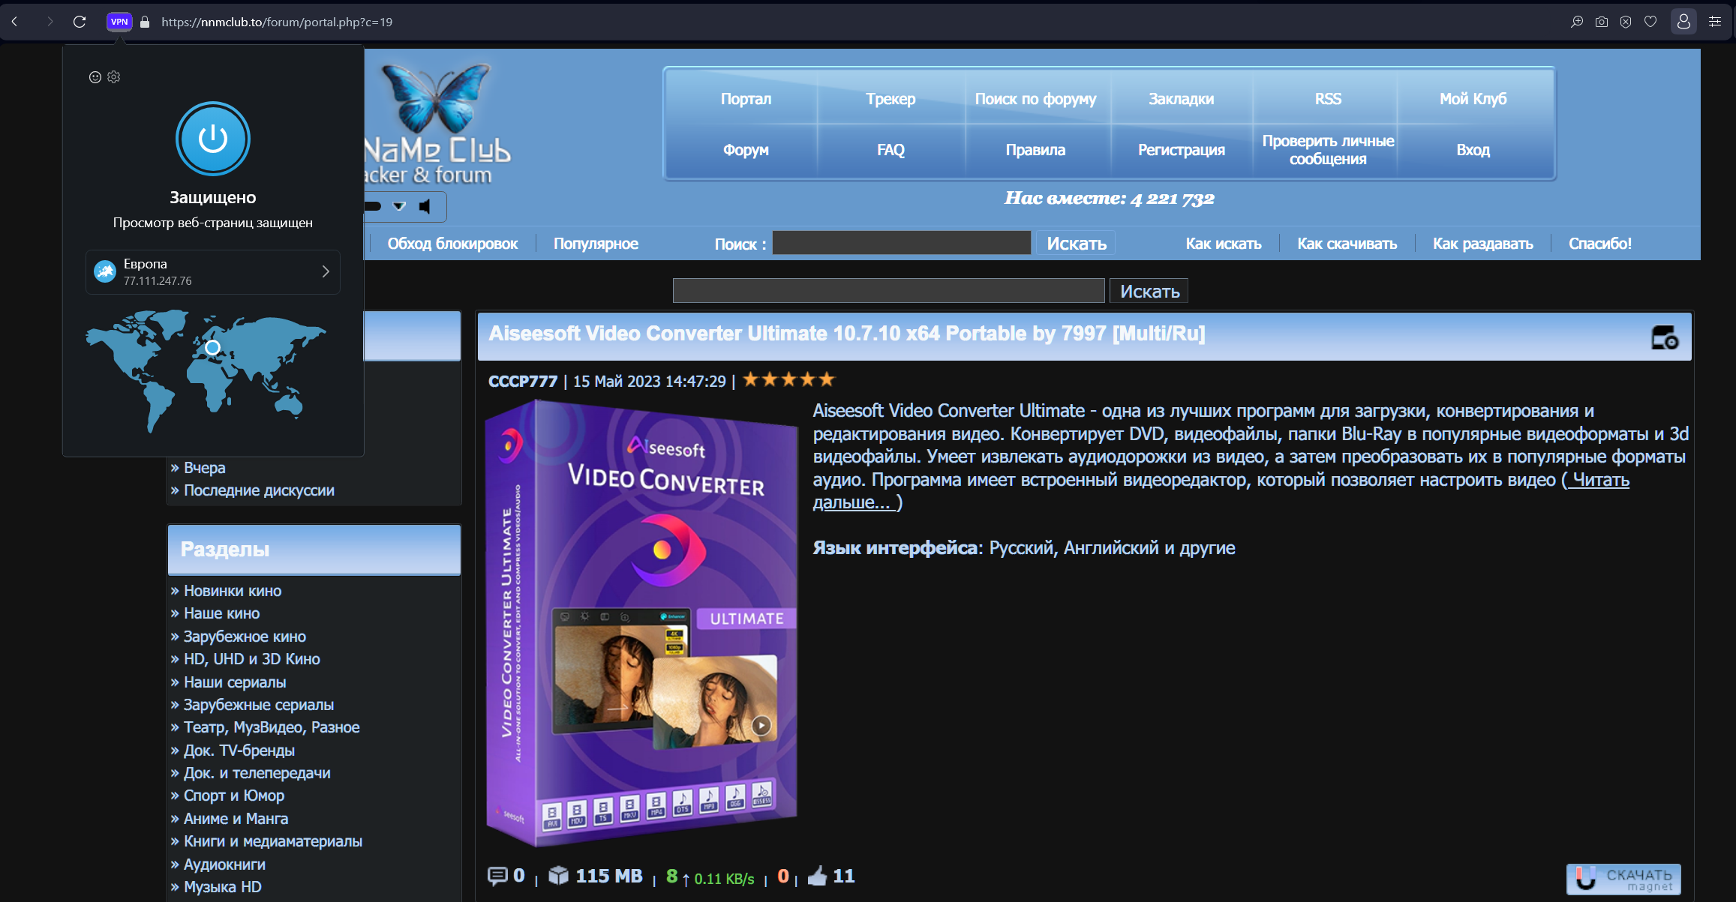Open the Портал menu item
The image size is (1736, 902).
click(x=746, y=99)
